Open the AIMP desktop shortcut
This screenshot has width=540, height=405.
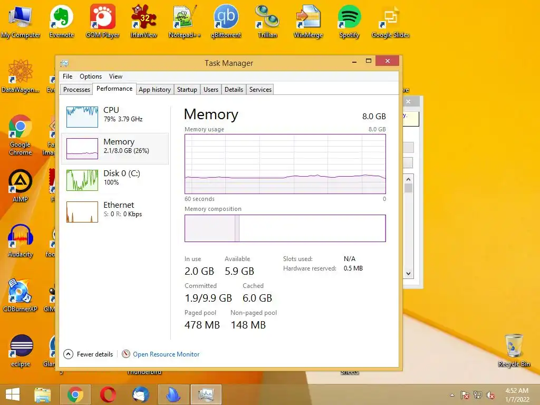coord(21,185)
